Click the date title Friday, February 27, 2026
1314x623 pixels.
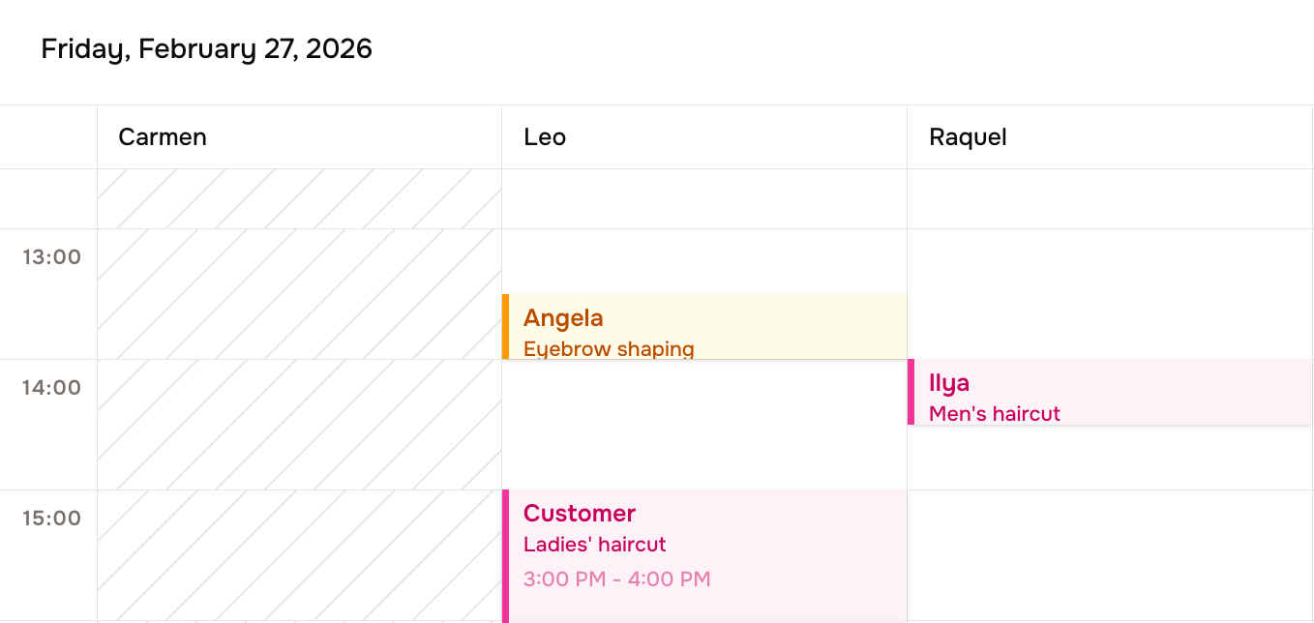tap(206, 48)
